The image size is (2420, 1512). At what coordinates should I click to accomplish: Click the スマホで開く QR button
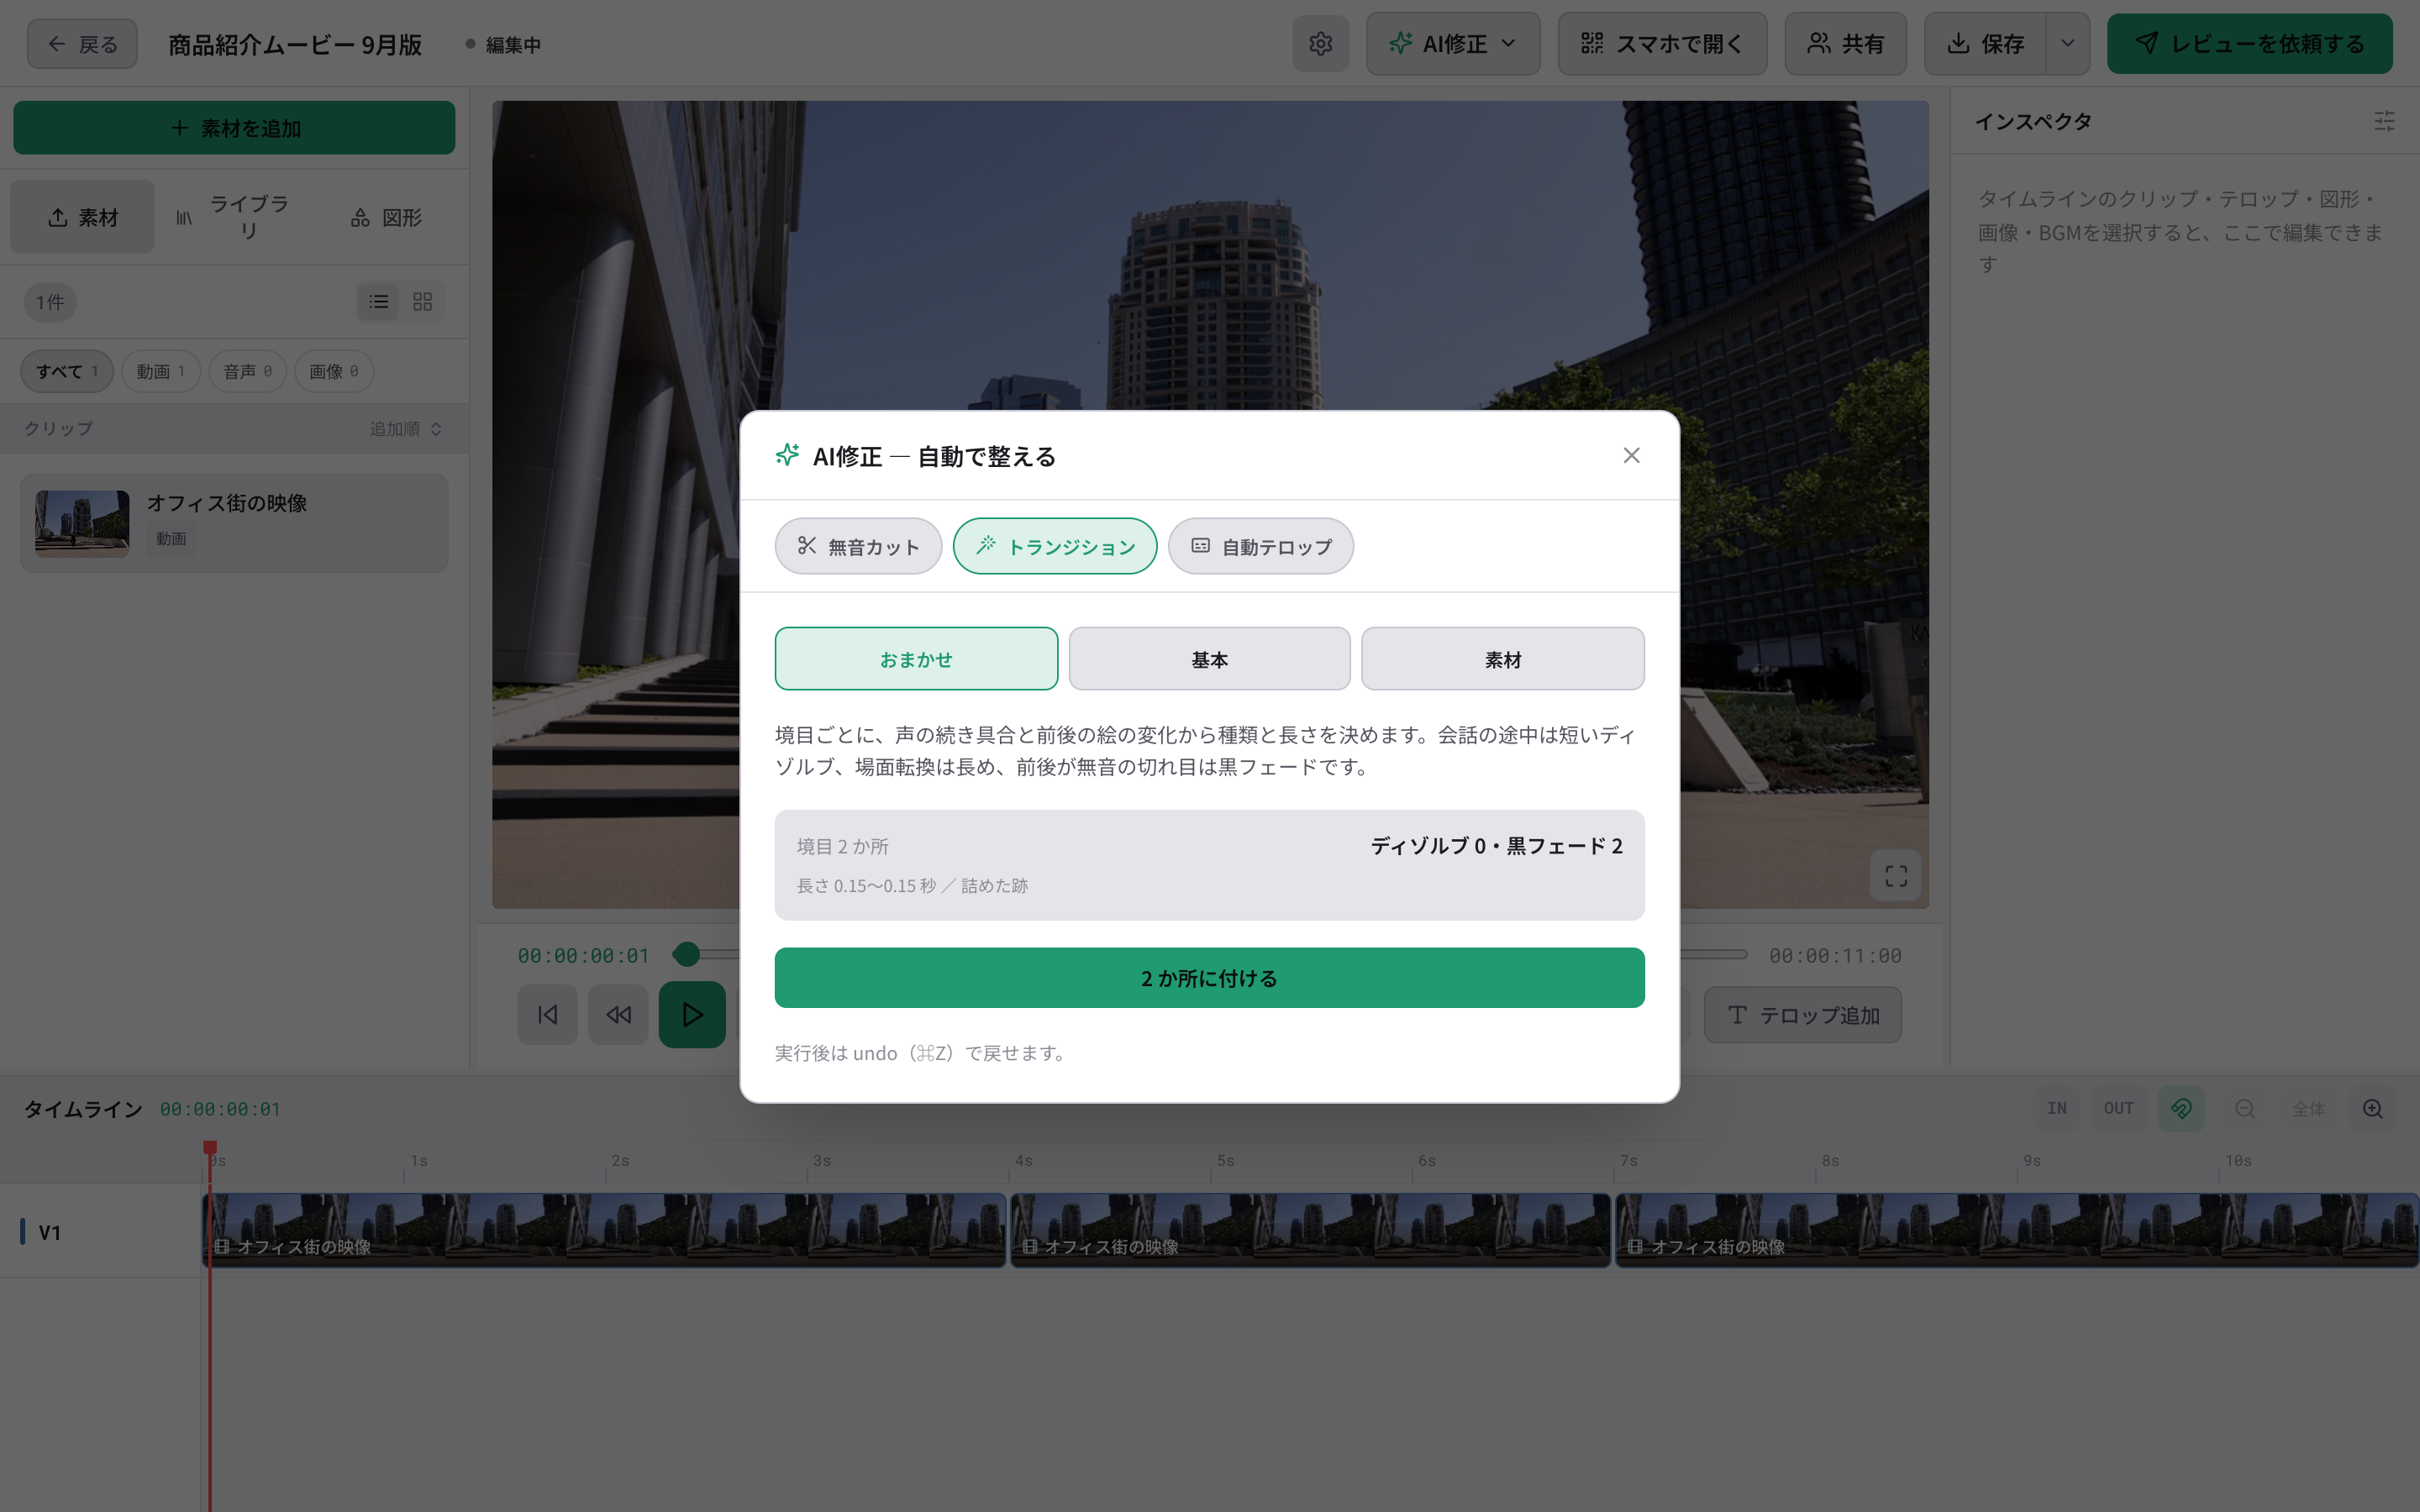coord(1661,44)
